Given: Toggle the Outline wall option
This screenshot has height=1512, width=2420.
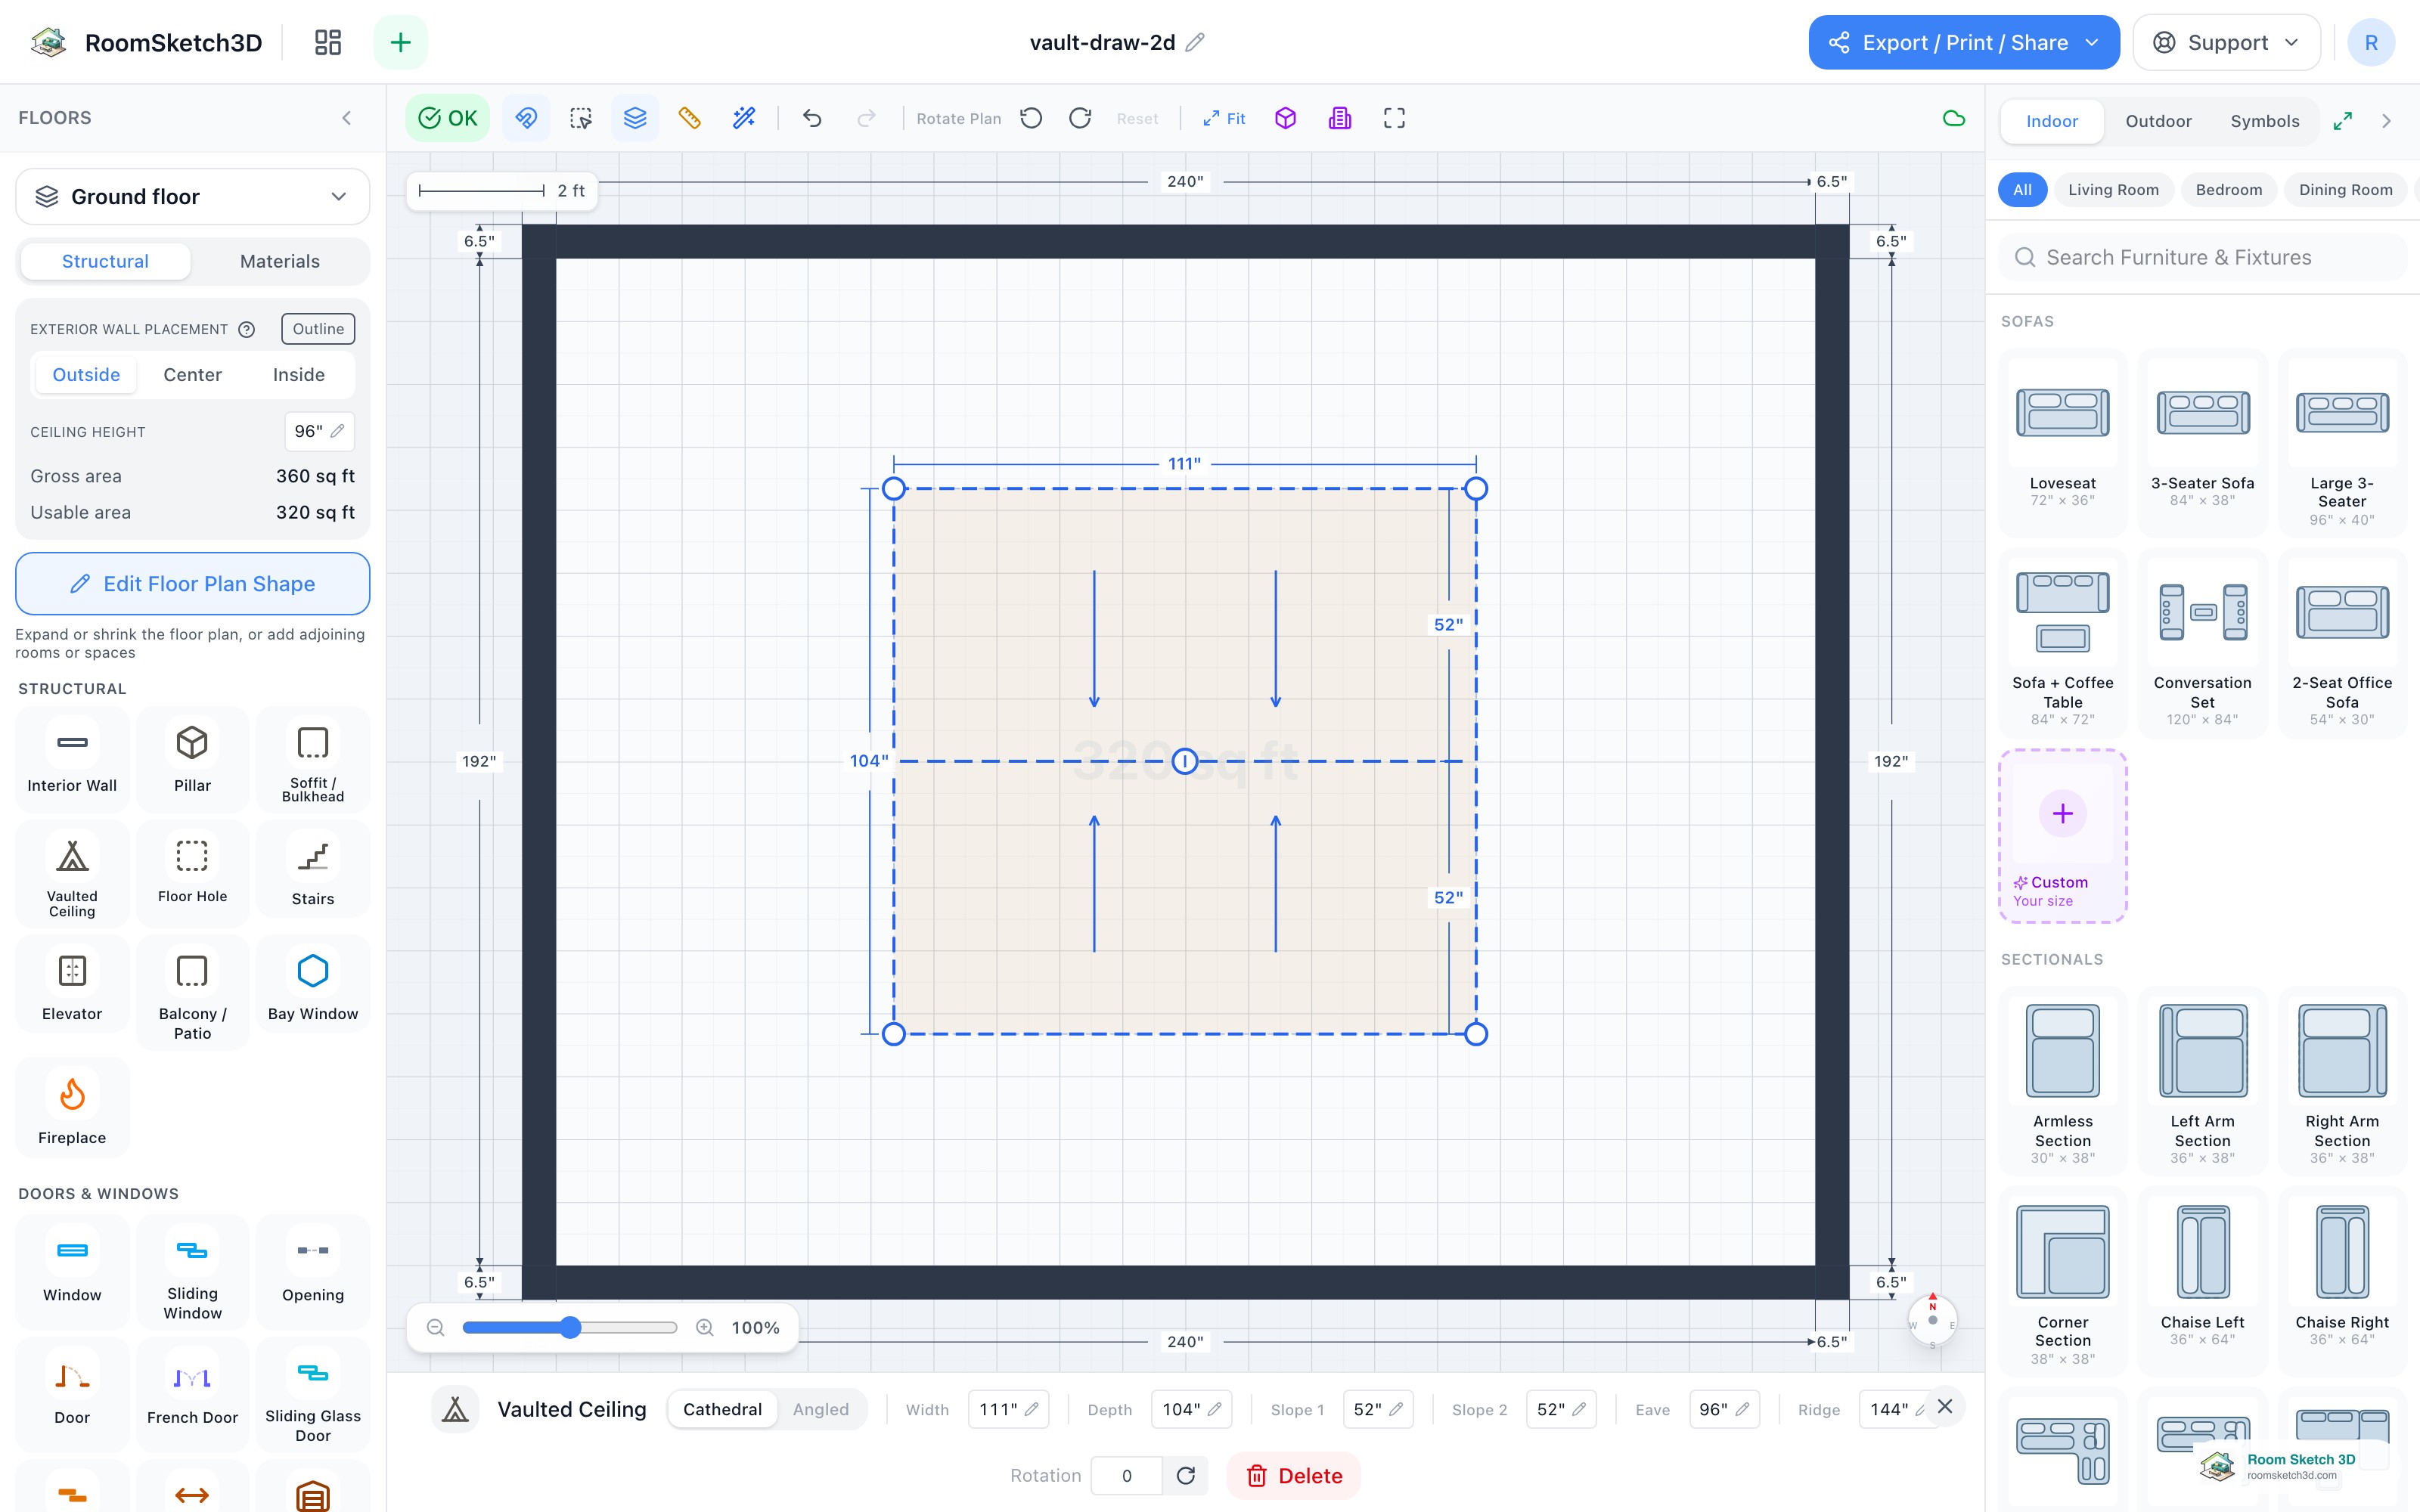Looking at the screenshot, I should (x=318, y=329).
